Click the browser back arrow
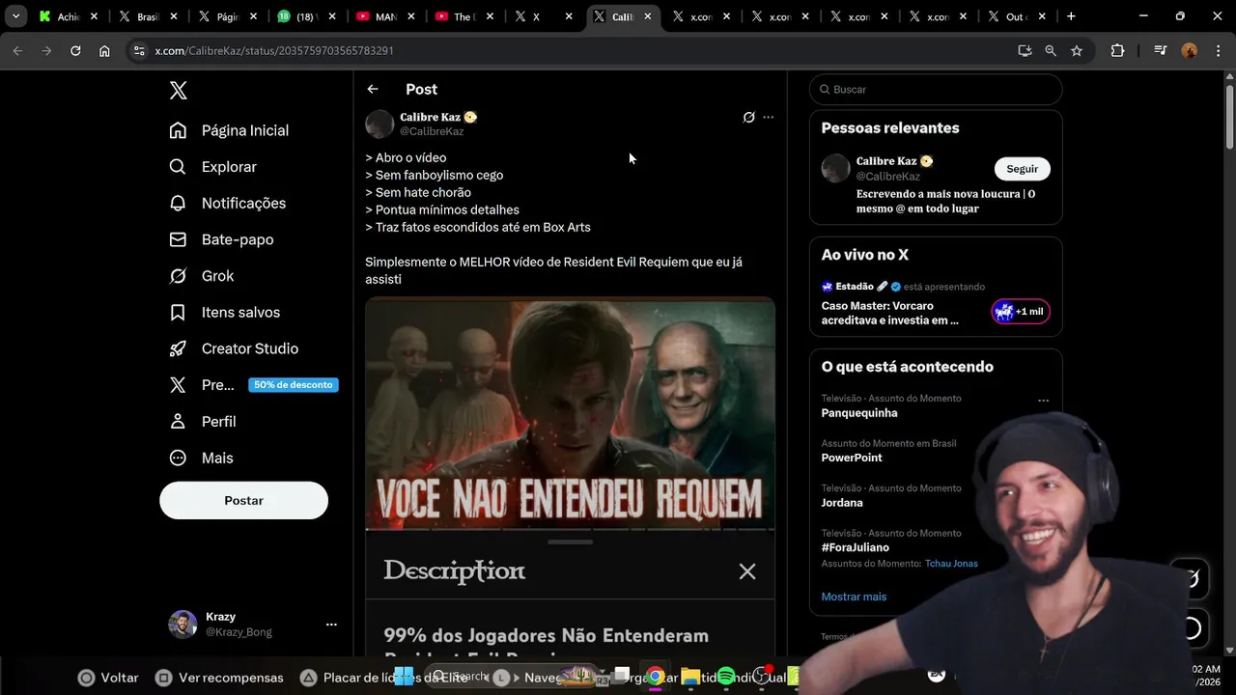The image size is (1236, 695). click(x=17, y=50)
